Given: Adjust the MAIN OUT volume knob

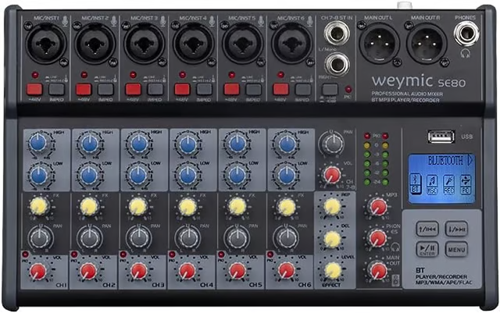Looking at the screenshot, I should pyautogui.click(x=378, y=271).
